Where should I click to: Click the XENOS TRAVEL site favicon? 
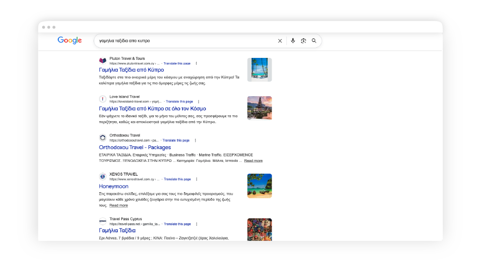[102, 177]
